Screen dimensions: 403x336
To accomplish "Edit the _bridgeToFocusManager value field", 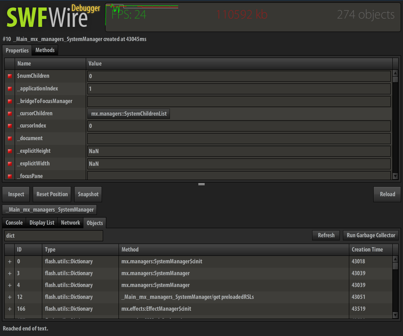I will [239, 101].
